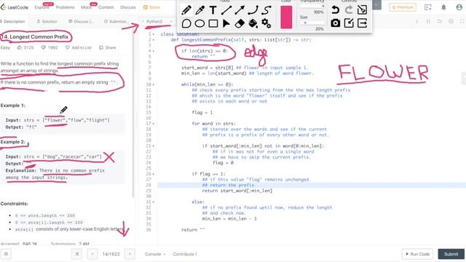Viewport: 466px width, 262px height.
Task: Select the Text tool
Action: (x=213, y=10)
